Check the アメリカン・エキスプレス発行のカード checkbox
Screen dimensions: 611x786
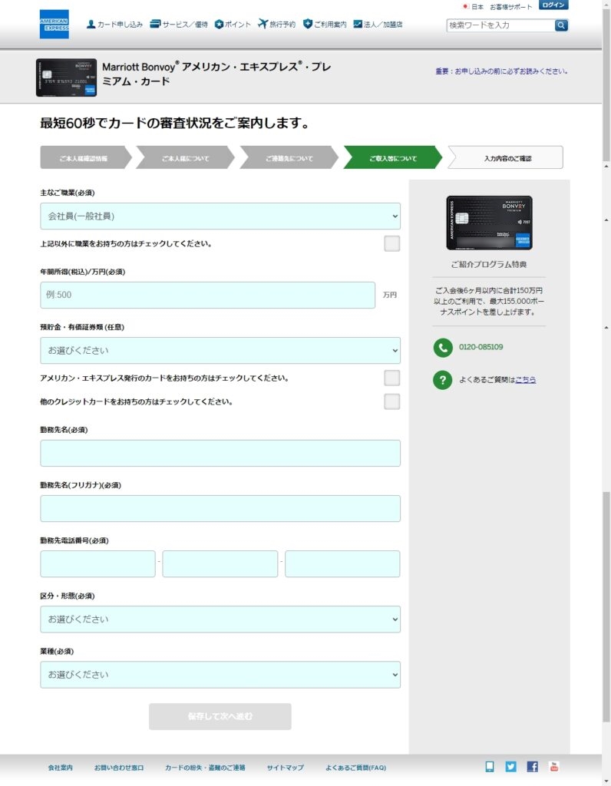point(392,378)
